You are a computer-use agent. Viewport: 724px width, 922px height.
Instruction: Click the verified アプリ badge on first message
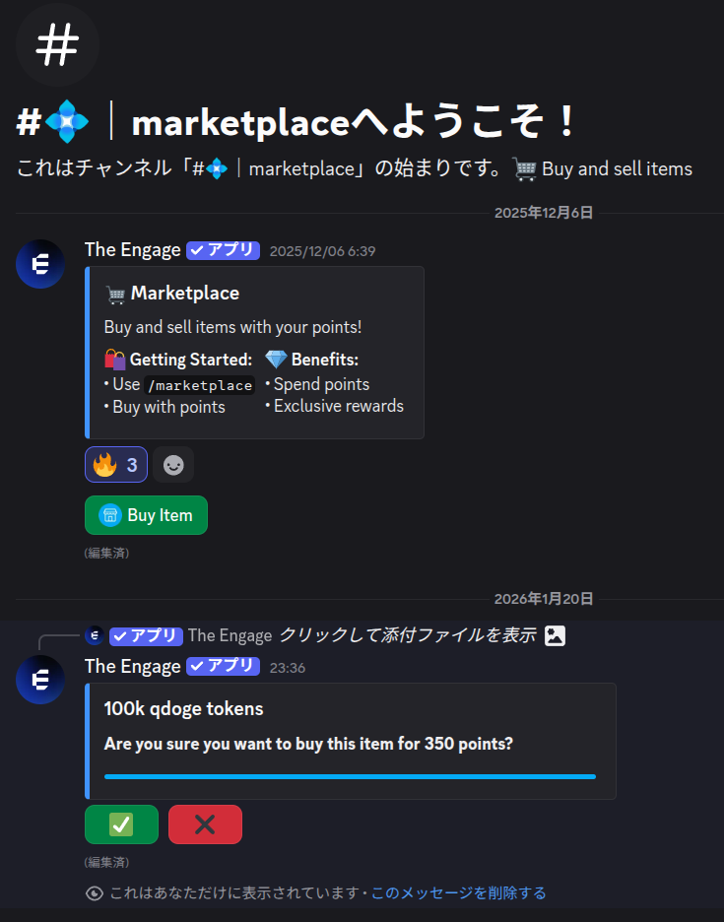[223, 250]
